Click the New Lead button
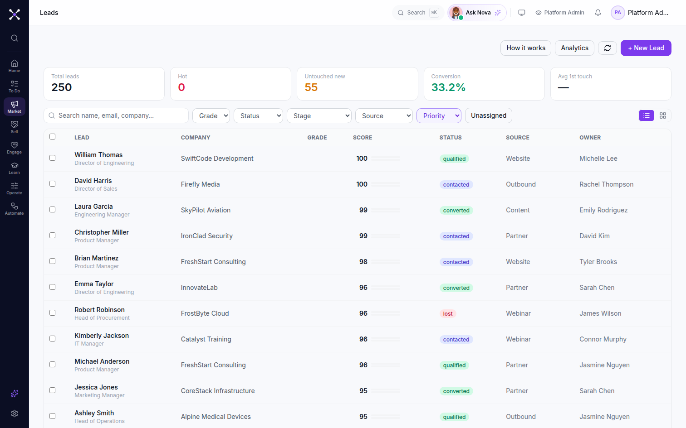The width and height of the screenshot is (686, 428). pos(646,48)
